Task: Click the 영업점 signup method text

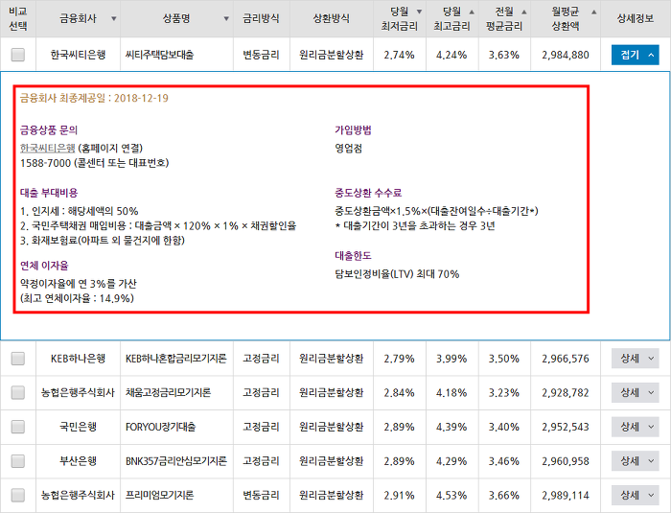Action: pyautogui.click(x=348, y=149)
